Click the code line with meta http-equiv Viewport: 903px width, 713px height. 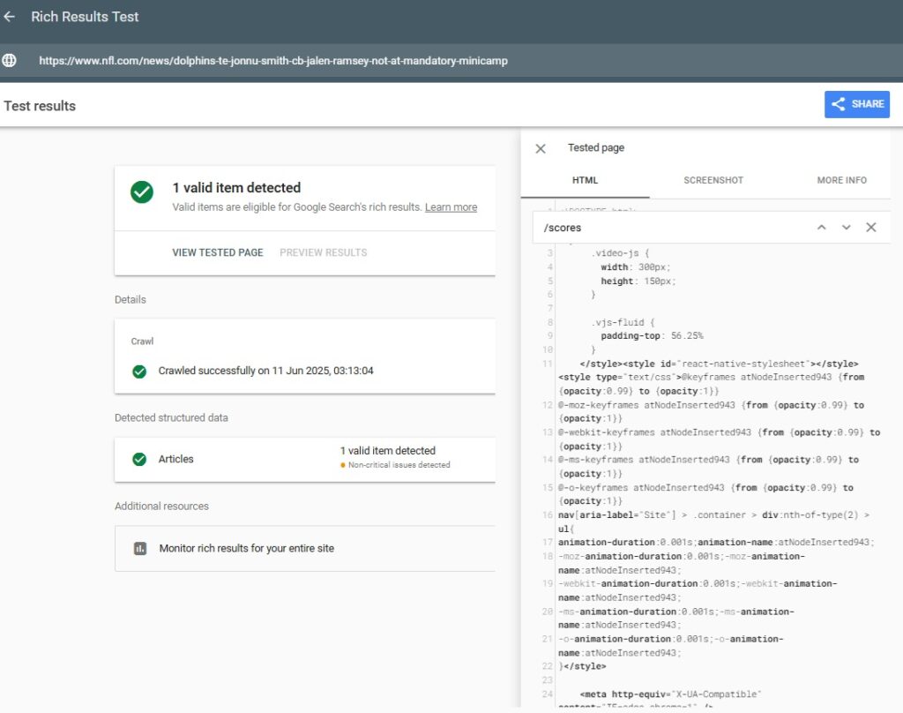coord(670,694)
